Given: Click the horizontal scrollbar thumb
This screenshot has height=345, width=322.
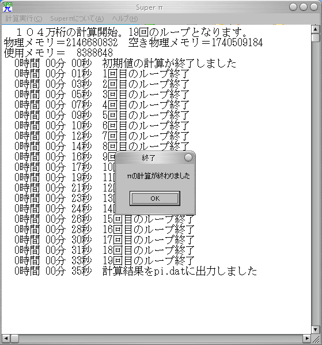Looking at the screenshot, I should pyautogui.click(x=15, y=338).
